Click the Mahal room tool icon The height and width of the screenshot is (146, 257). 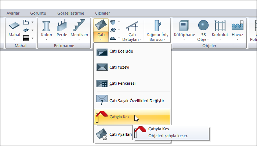(15, 27)
